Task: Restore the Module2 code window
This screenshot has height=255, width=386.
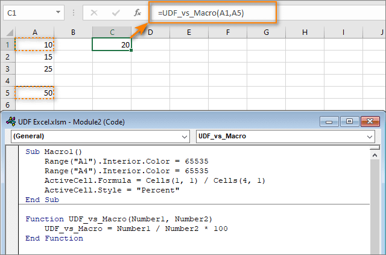Action: 349,121
